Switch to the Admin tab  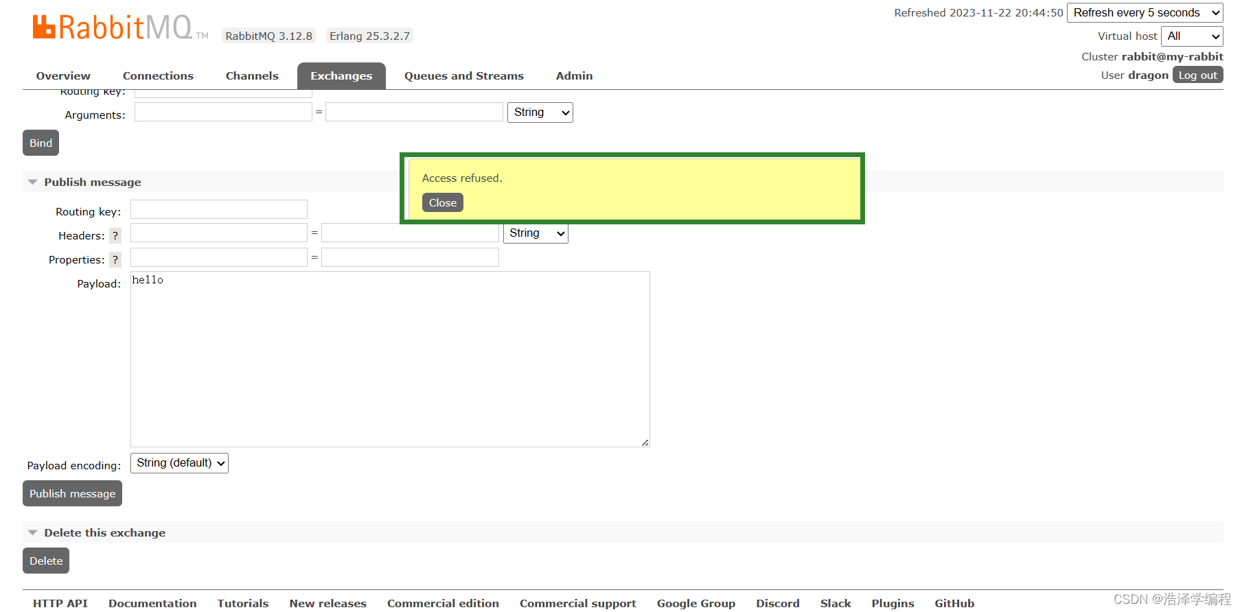tap(574, 76)
